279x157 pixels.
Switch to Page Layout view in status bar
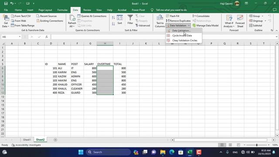230,145
